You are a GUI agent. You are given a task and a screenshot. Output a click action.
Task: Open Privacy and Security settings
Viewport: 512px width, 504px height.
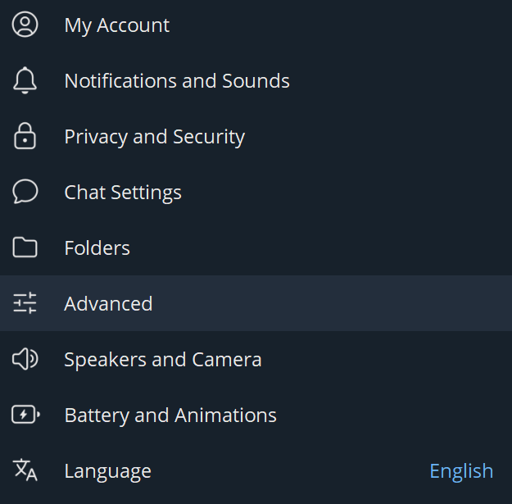(154, 137)
